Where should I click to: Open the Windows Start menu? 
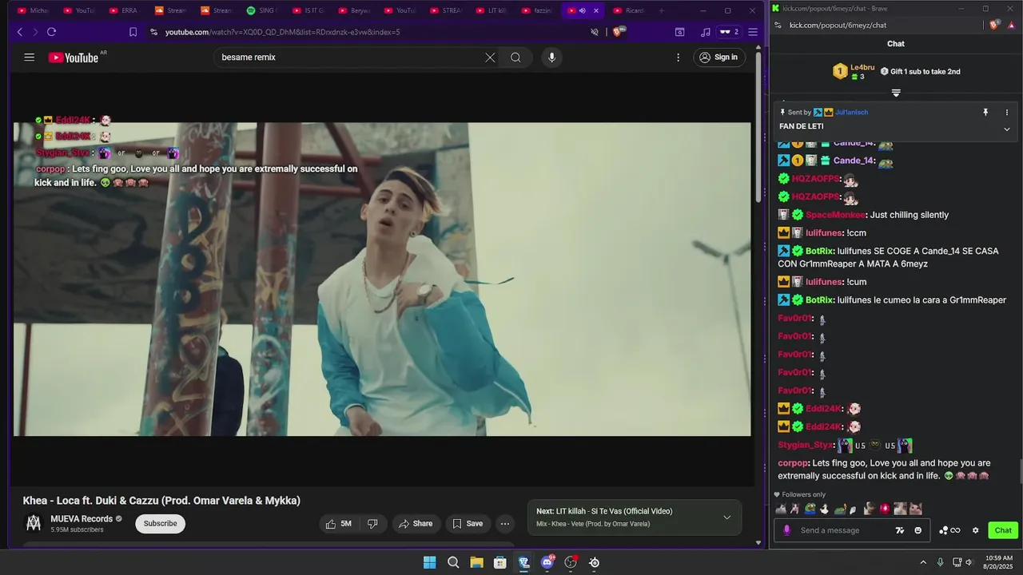tap(429, 562)
